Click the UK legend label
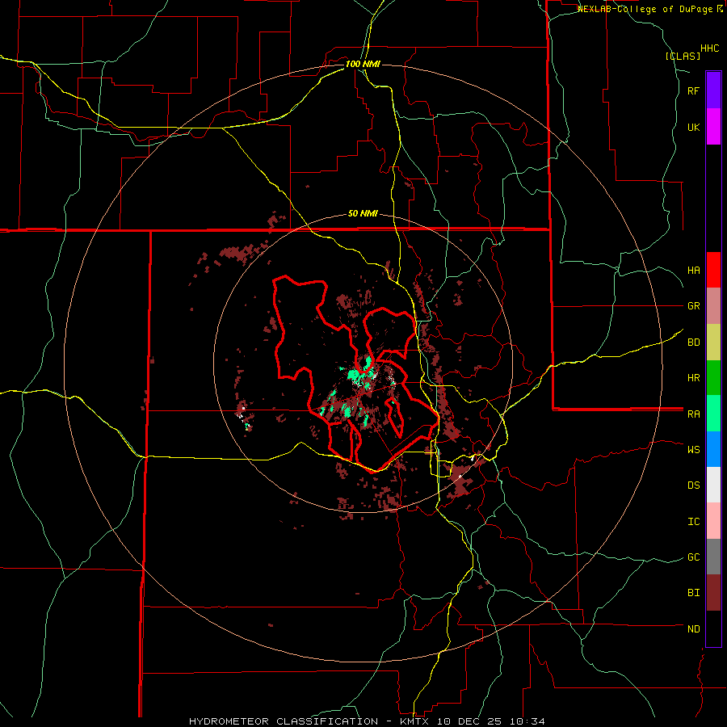The height and width of the screenshot is (727, 727). (693, 127)
